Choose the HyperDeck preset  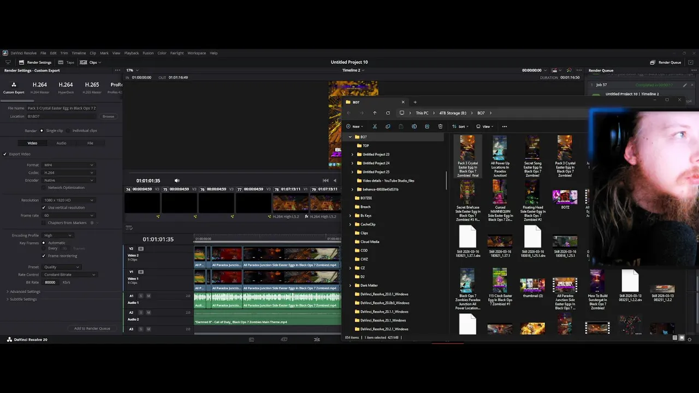pyautogui.click(x=66, y=87)
